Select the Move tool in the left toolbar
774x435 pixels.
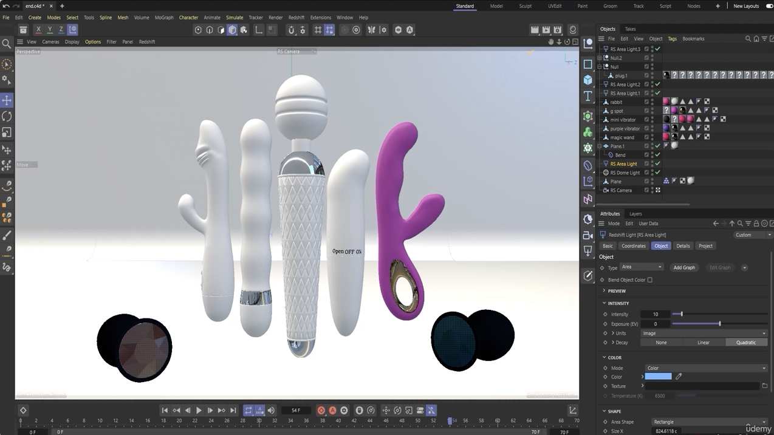tap(7, 100)
